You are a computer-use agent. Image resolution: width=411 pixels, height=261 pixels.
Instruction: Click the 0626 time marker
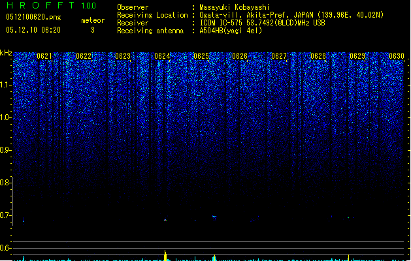(240, 56)
